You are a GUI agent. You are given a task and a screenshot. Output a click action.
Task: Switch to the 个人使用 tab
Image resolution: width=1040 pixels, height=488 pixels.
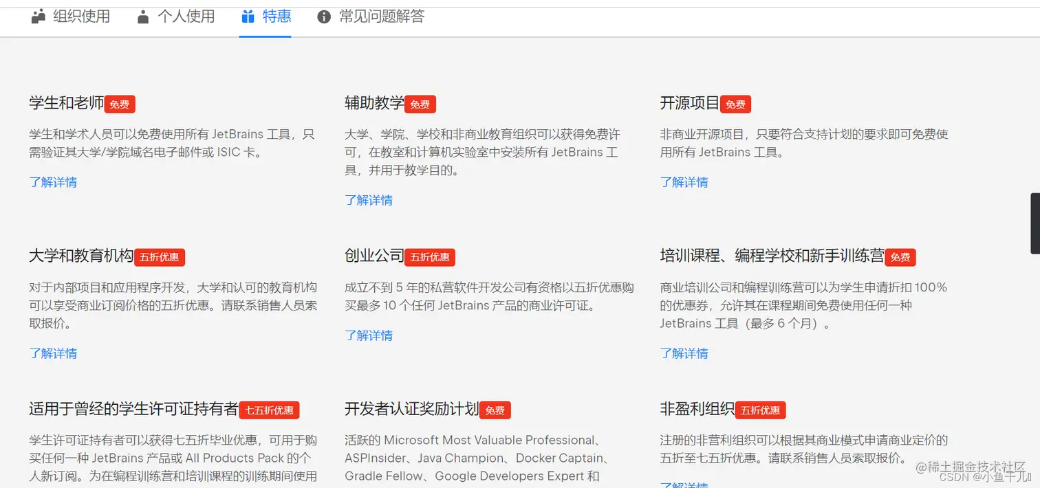[x=188, y=16]
